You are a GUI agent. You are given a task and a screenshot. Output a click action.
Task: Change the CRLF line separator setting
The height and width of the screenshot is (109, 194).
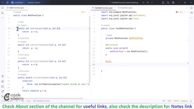point(169,101)
